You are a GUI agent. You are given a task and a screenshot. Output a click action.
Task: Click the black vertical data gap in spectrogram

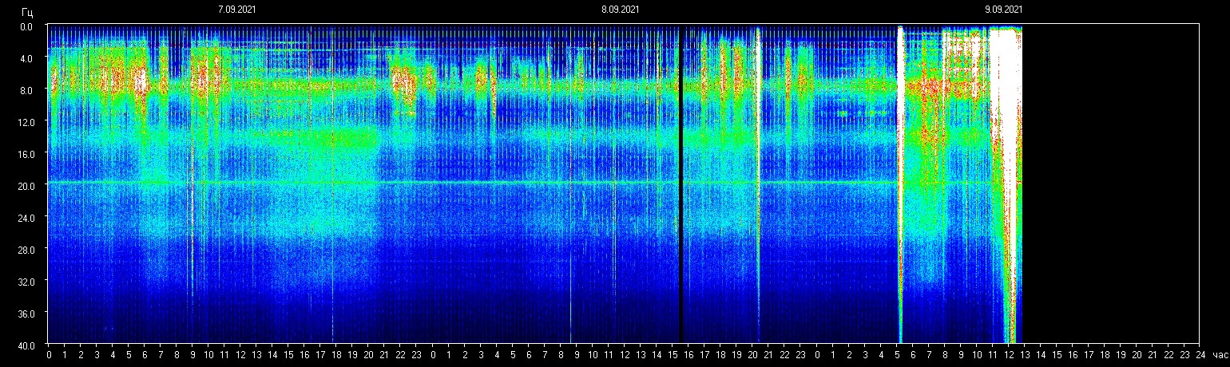pyautogui.click(x=680, y=183)
